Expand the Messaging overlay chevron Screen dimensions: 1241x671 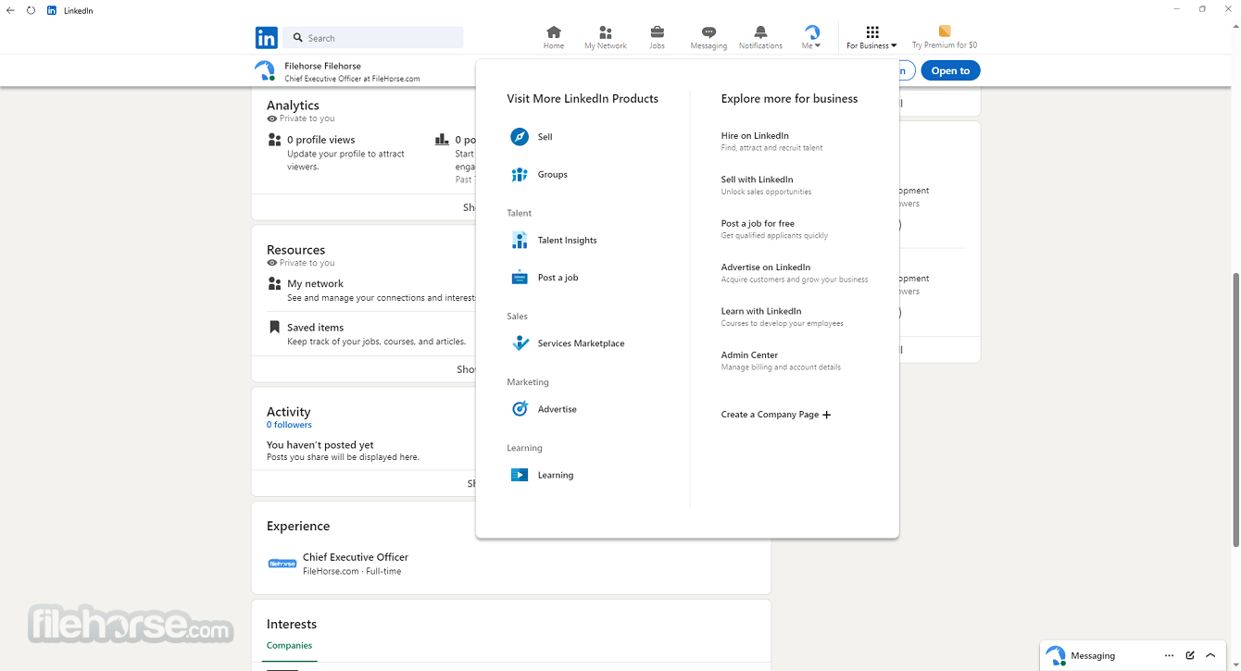pyautogui.click(x=1211, y=655)
